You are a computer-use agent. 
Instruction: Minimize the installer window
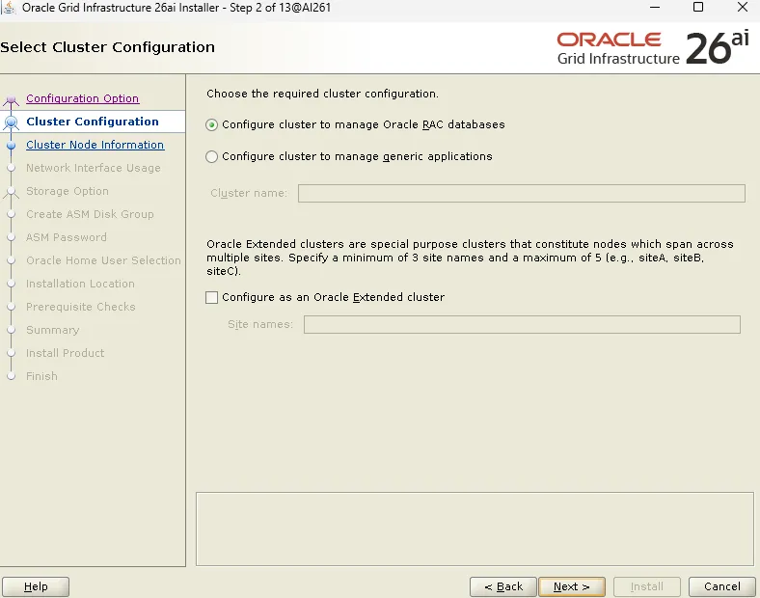pos(655,8)
